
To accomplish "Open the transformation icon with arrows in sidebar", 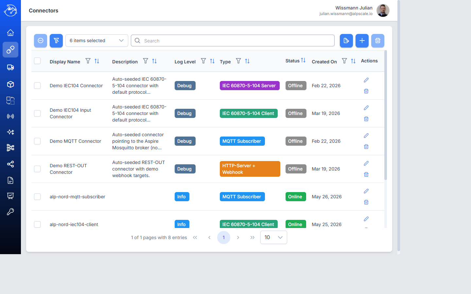I will [x=10, y=101].
